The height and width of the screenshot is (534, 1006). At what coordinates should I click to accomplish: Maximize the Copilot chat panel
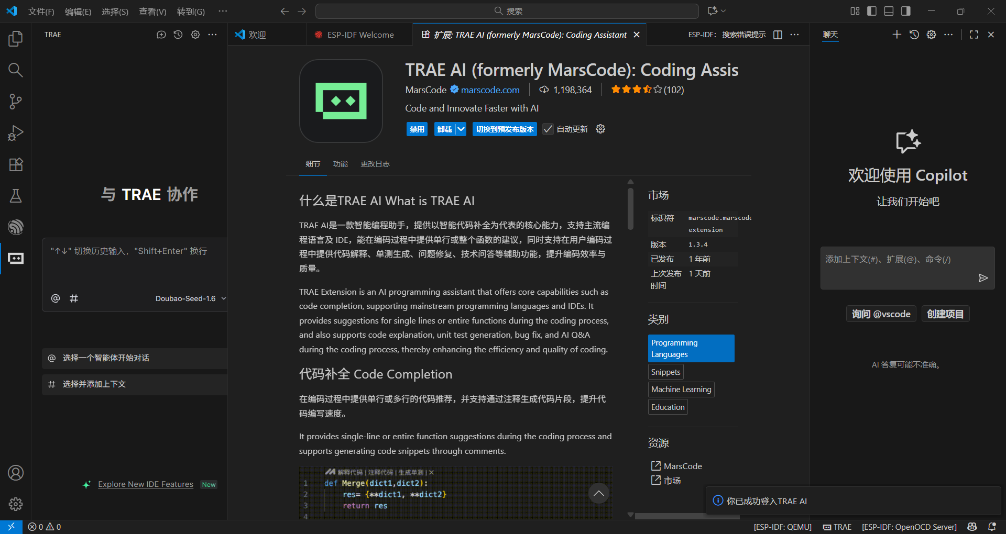974,35
